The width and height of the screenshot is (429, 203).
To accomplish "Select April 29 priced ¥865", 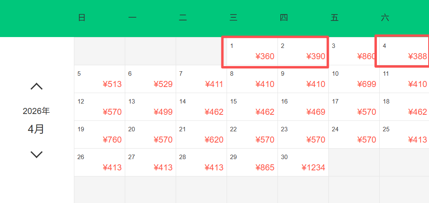I will [x=252, y=163].
